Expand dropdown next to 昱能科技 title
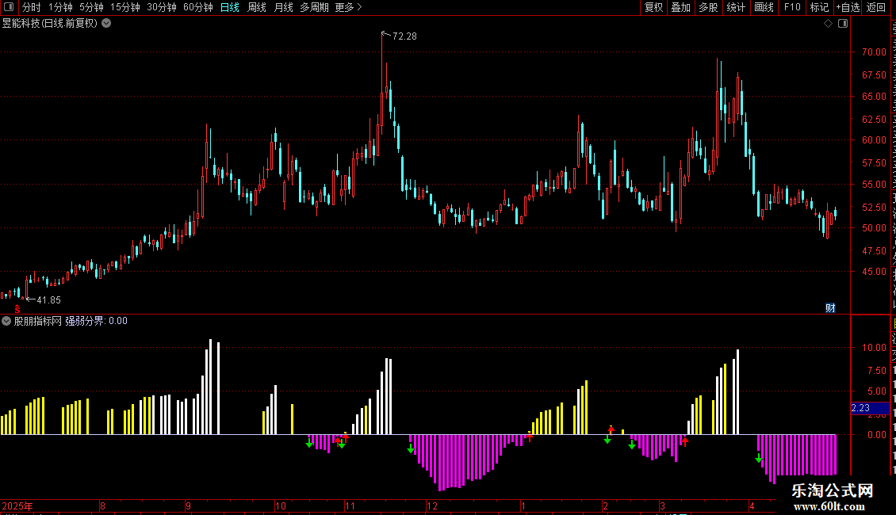This screenshot has width=896, height=515. (x=106, y=24)
